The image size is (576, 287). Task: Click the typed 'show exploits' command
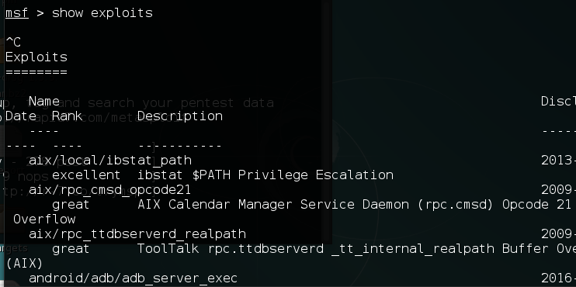[102, 13]
